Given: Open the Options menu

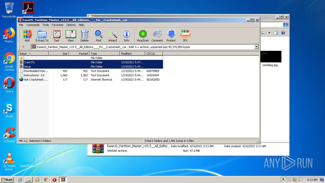Looking at the screenshot, I should pos(71,25).
